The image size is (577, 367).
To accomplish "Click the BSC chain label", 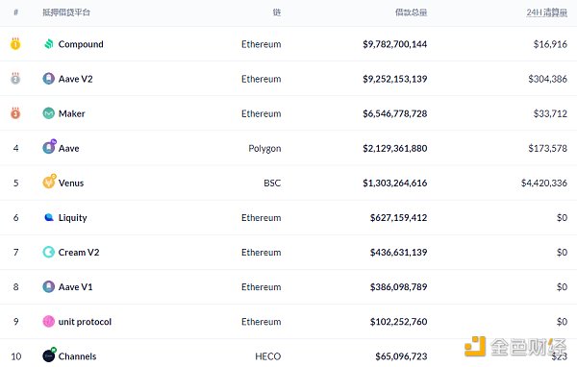I will pyautogui.click(x=272, y=183).
